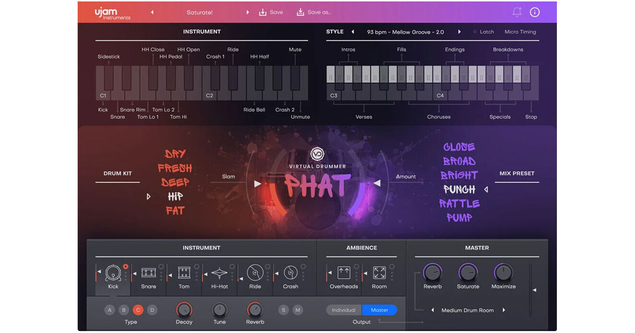This screenshot has height=333, width=635.
Task: Select the Broad mix preset
Action: pyautogui.click(x=459, y=161)
